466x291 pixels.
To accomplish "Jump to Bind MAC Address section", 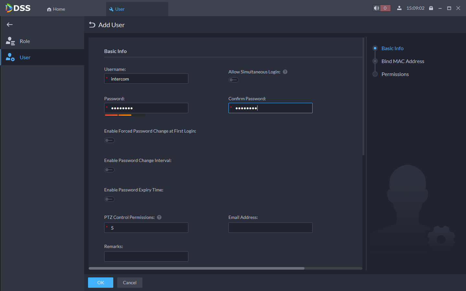I will (403, 61).
